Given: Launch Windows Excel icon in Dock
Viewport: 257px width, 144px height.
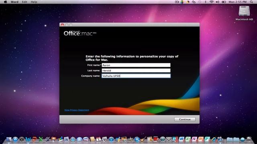Looking at the screenshot, I should point(188,139).
